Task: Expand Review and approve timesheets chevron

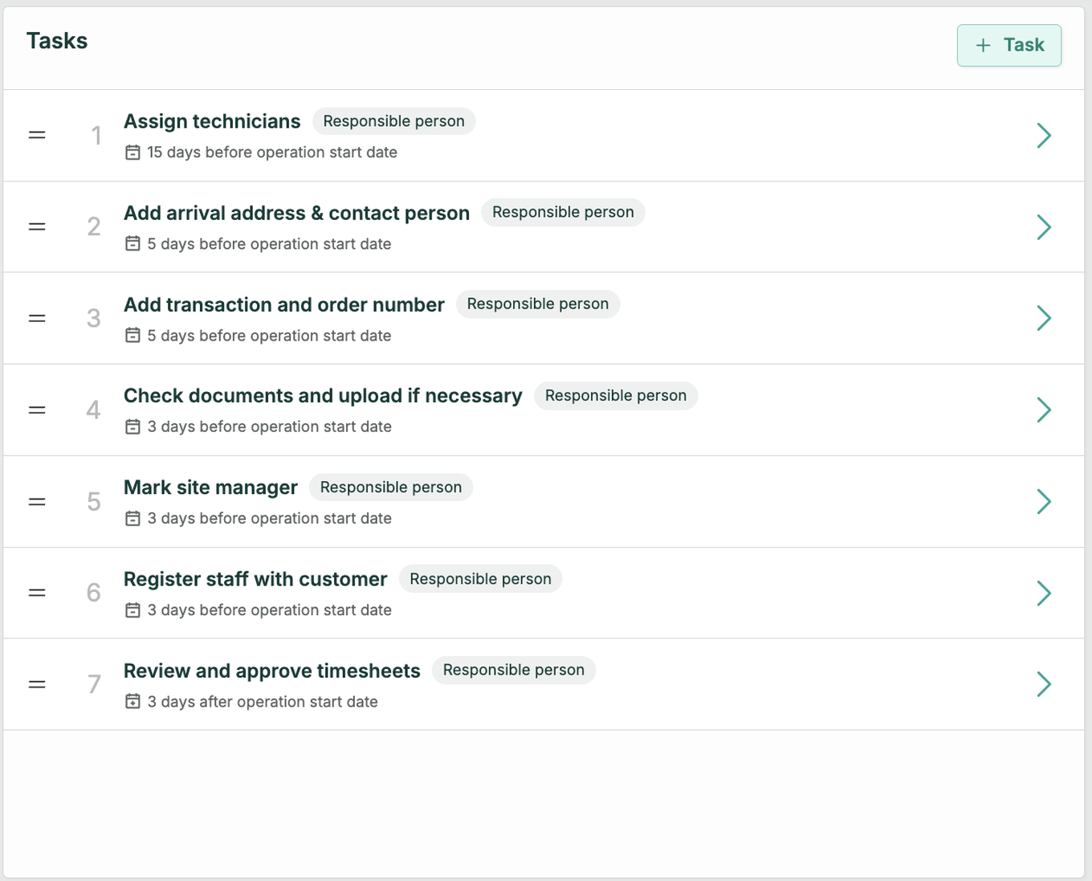Action: [1043, 684]
